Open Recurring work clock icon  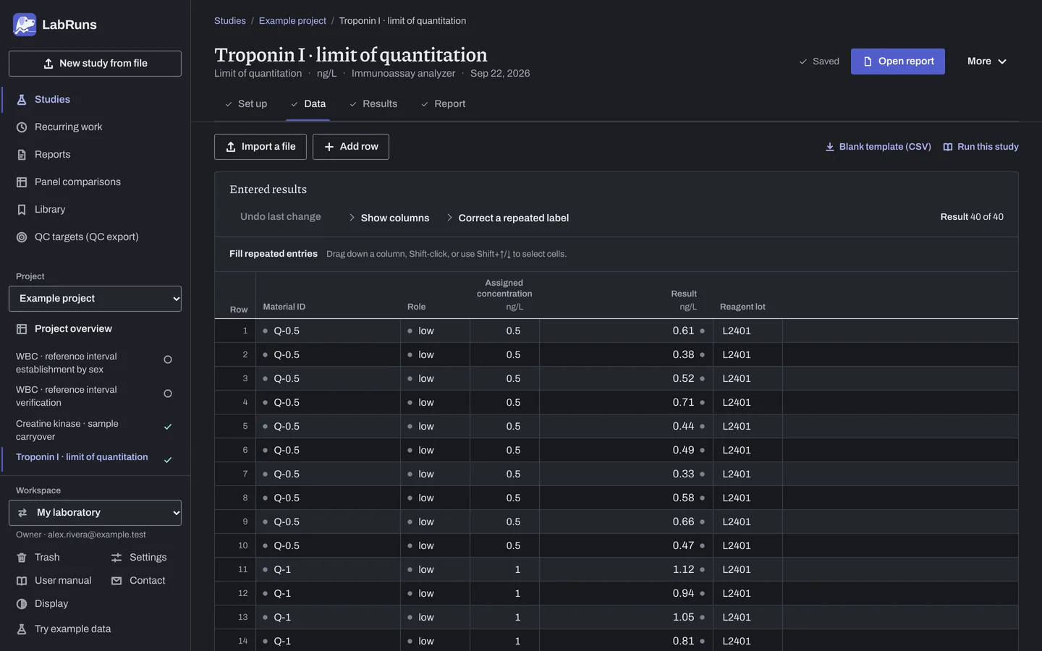click(22, 127)
